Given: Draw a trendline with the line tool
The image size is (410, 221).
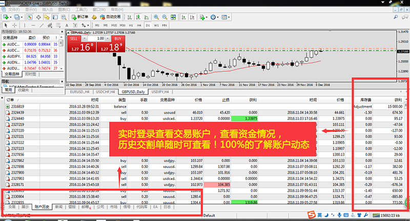Looking at the screenshot, I should pos(42,25).
